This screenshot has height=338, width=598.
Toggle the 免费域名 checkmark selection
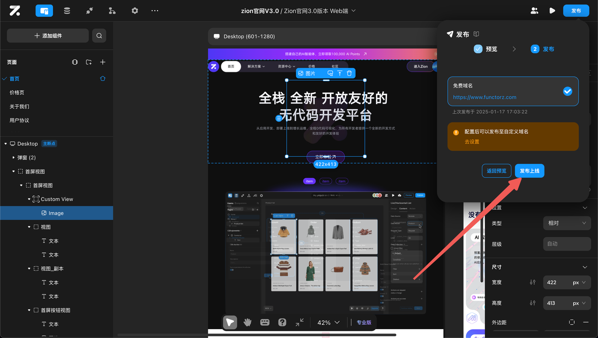coord(567,91)
